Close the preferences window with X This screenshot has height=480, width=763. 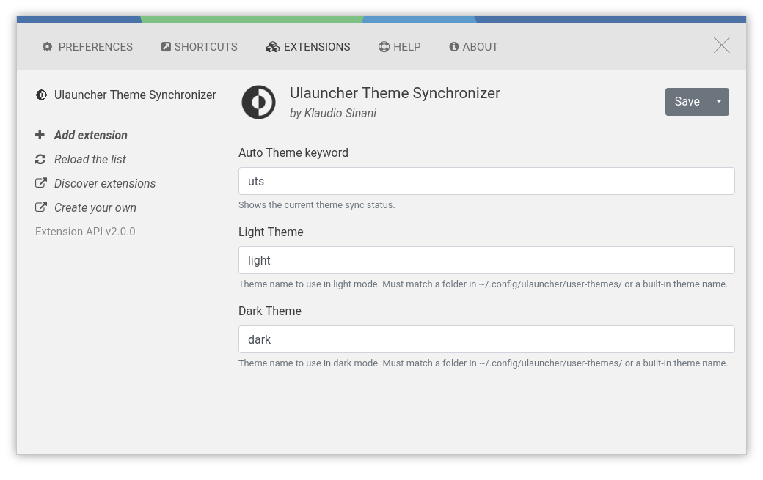(x=722, y=45)
